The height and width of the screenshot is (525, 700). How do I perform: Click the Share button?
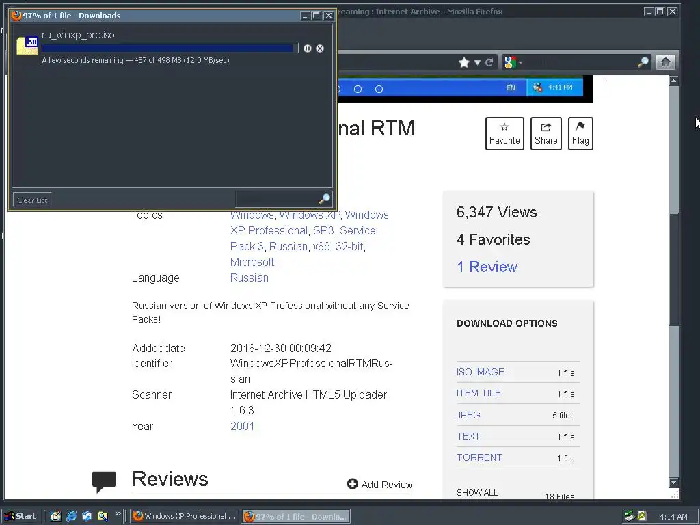pos(546,133)
